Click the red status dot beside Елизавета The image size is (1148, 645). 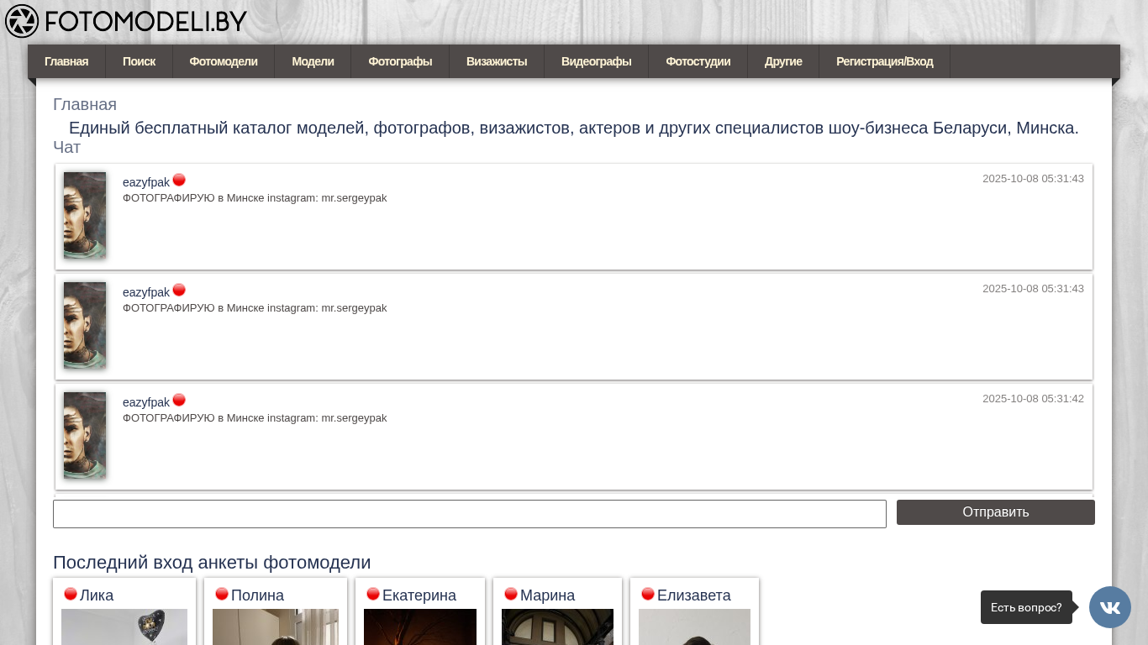648,594
